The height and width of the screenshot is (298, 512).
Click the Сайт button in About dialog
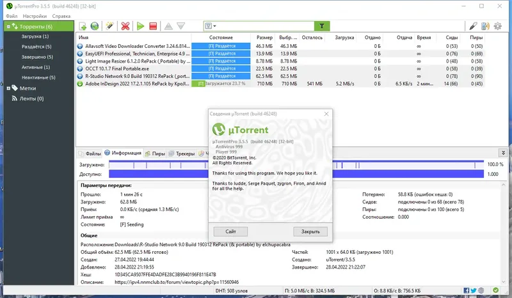pyautogui.click(x=230, y=231)
